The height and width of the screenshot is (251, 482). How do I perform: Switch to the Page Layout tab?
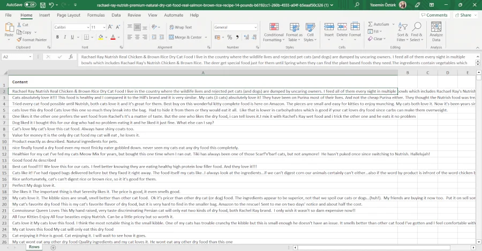68,15
